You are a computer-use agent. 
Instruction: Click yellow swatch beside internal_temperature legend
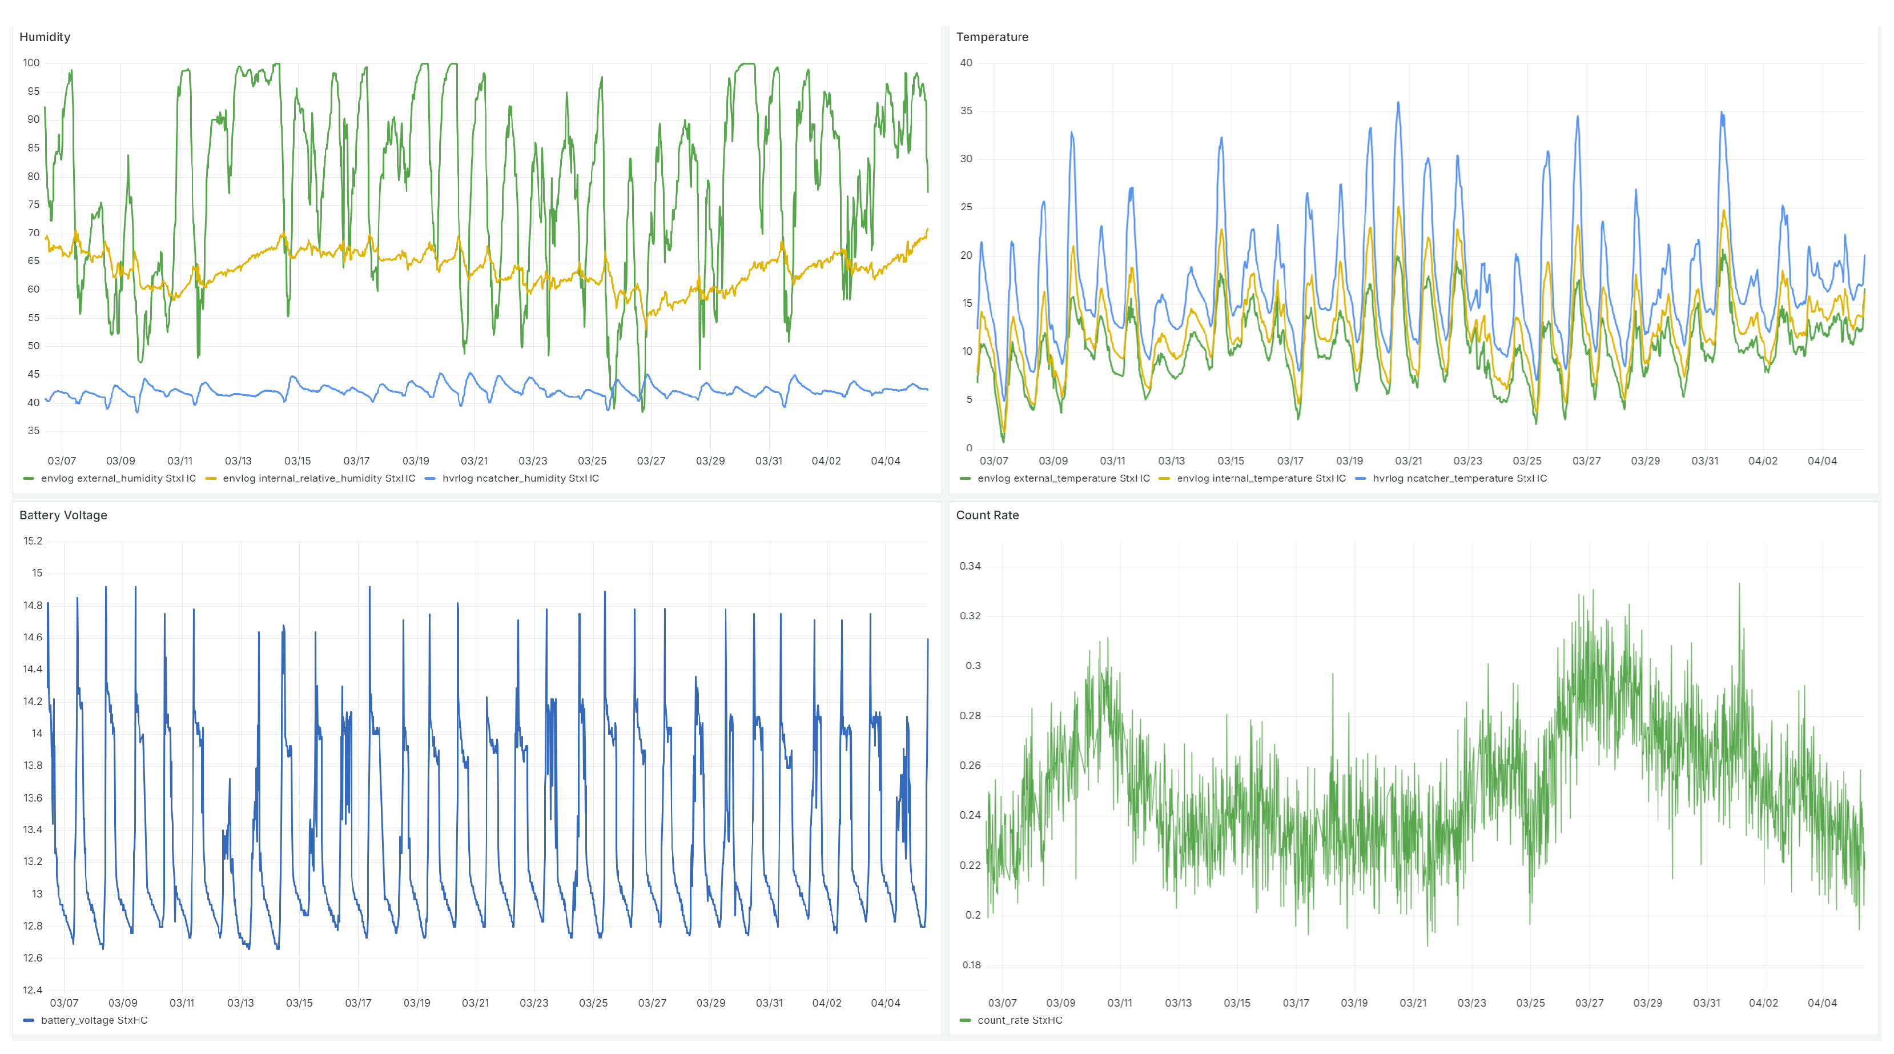[1164, 479]
